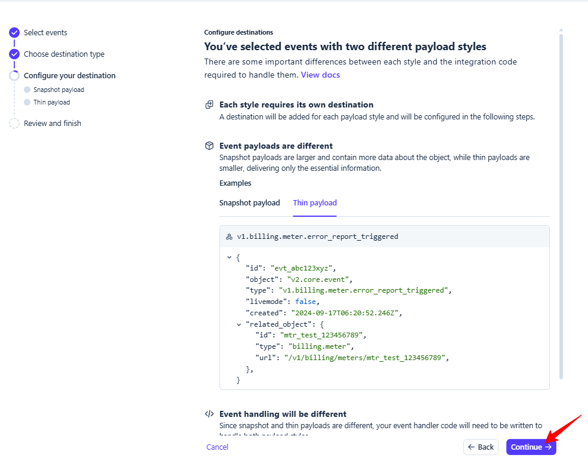Click the duplicate destinations icon beside style heading
588x470 pixels.
(x=209, y=105)
